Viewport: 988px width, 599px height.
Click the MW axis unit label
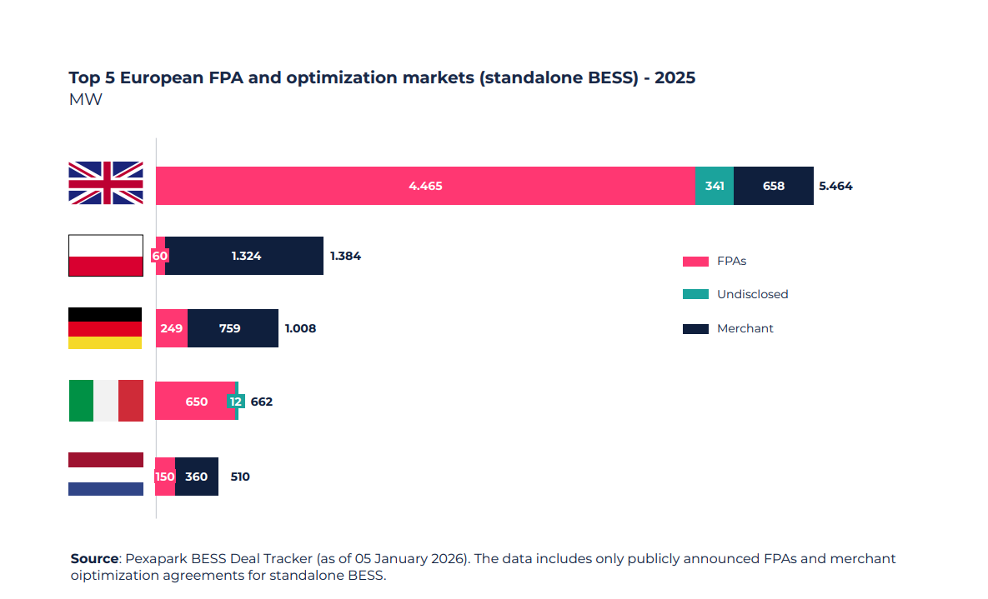click(x=85, y=99)
